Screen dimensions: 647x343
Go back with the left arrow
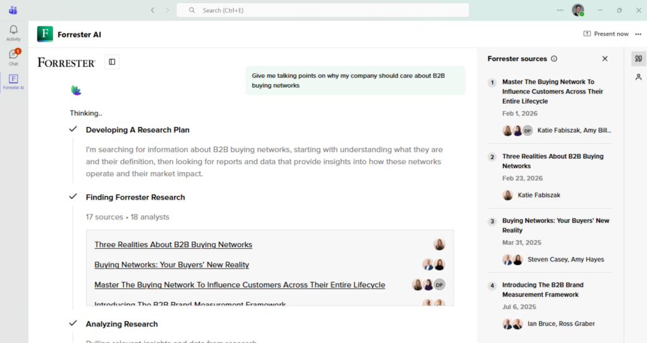click(x=153, y=10)
